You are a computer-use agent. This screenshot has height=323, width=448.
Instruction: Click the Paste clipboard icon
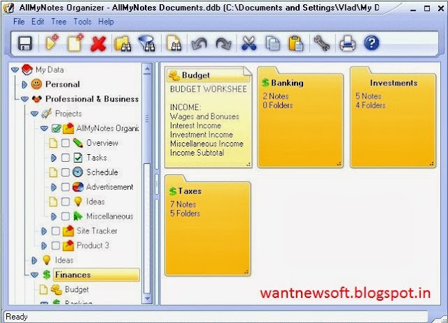pyautogui.click(x=295, y=43)
